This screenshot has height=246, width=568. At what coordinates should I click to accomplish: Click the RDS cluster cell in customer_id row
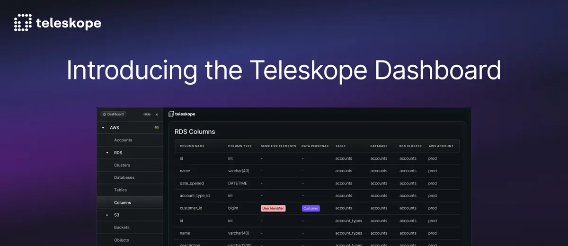(x=408, y=208)
